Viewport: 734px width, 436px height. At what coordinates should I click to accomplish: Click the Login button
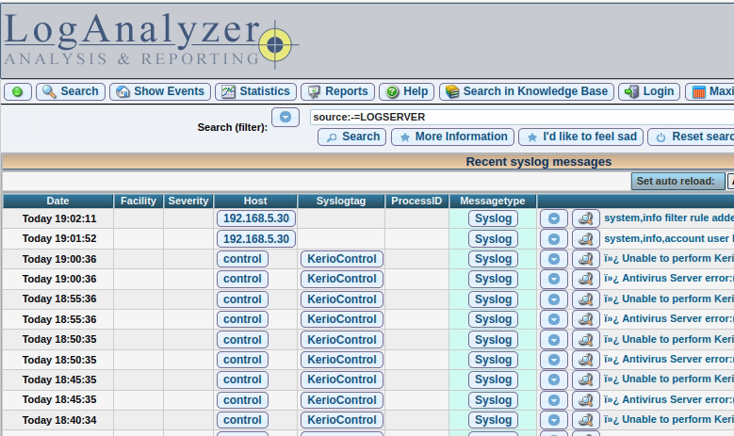[649, 91]
